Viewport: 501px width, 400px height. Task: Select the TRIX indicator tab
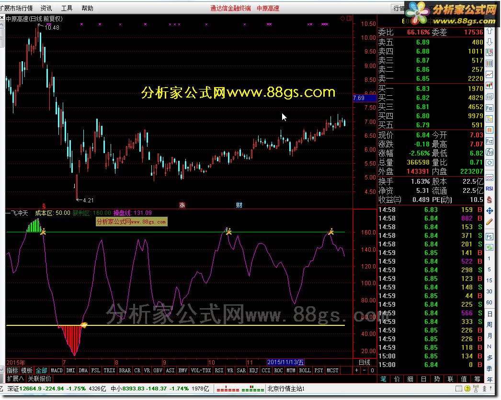(x=109, y=371)
